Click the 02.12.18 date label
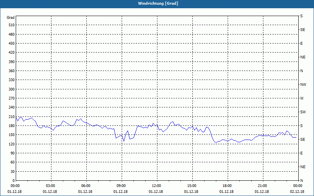 297,192
